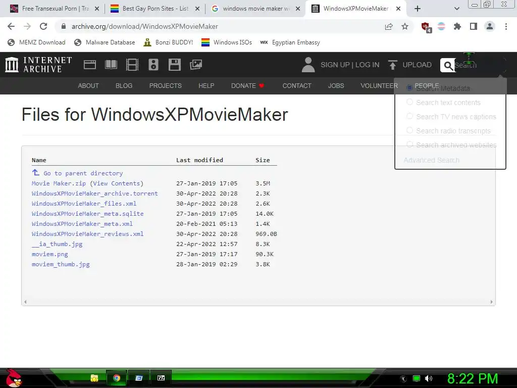
Task: Go back with the browser back arrow
Action: 11,26
